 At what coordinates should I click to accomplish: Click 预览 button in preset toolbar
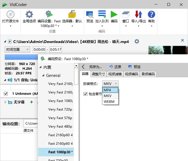[134, 67]
